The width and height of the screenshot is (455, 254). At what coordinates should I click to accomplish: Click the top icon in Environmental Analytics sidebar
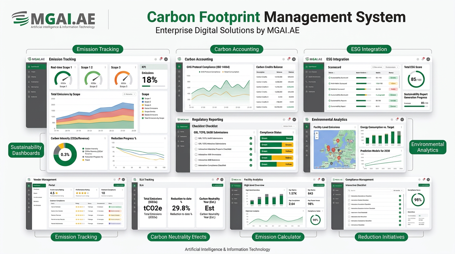(x=307, y=127)
